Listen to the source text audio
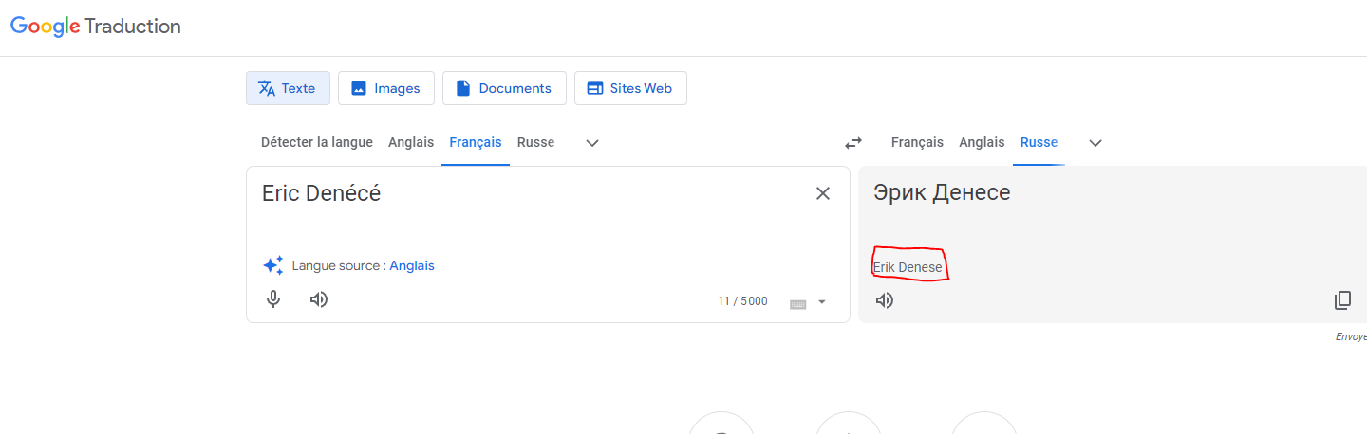 tap(319, 299)
